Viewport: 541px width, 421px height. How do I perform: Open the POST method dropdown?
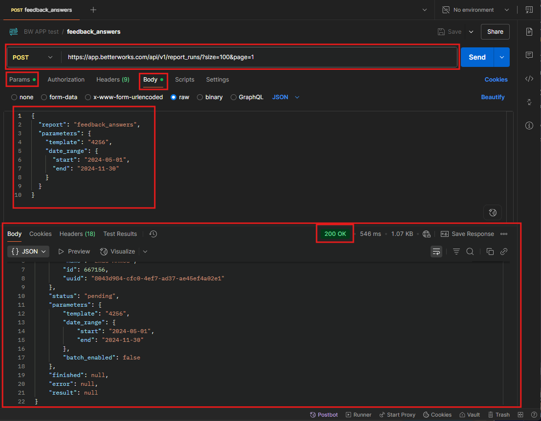pyautogui.click(x=33, y=57)
